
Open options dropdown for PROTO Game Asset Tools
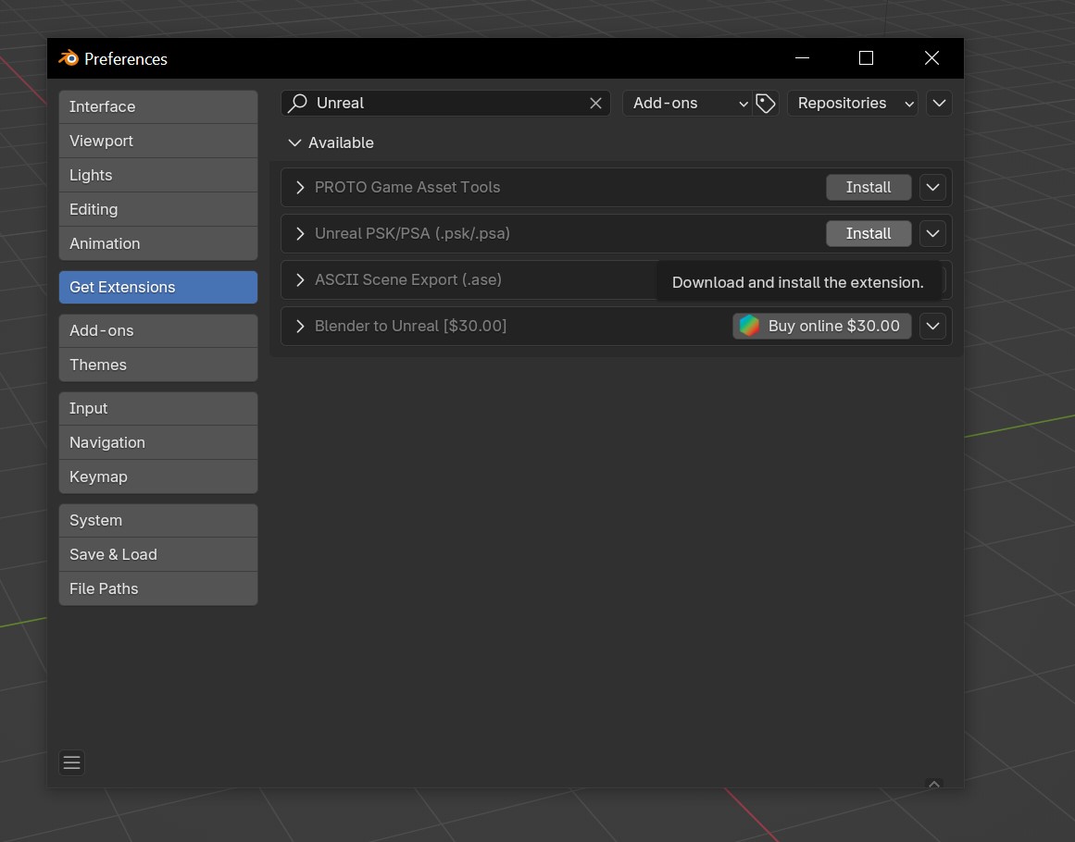[x=932, y=187]
